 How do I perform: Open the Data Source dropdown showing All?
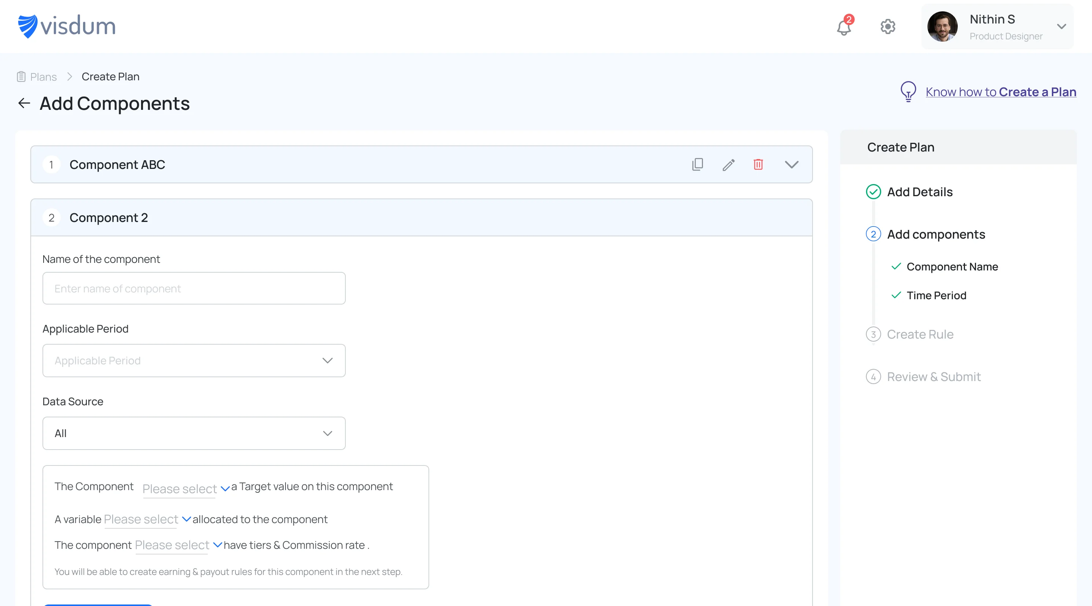(194, 433)
